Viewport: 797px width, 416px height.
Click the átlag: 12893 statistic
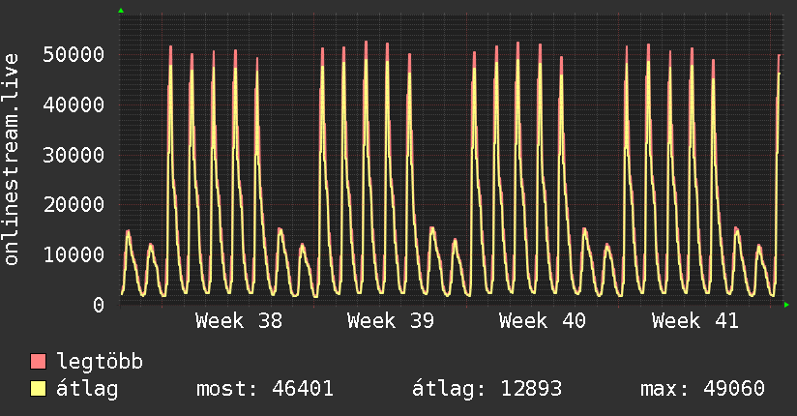coord(487,389)
